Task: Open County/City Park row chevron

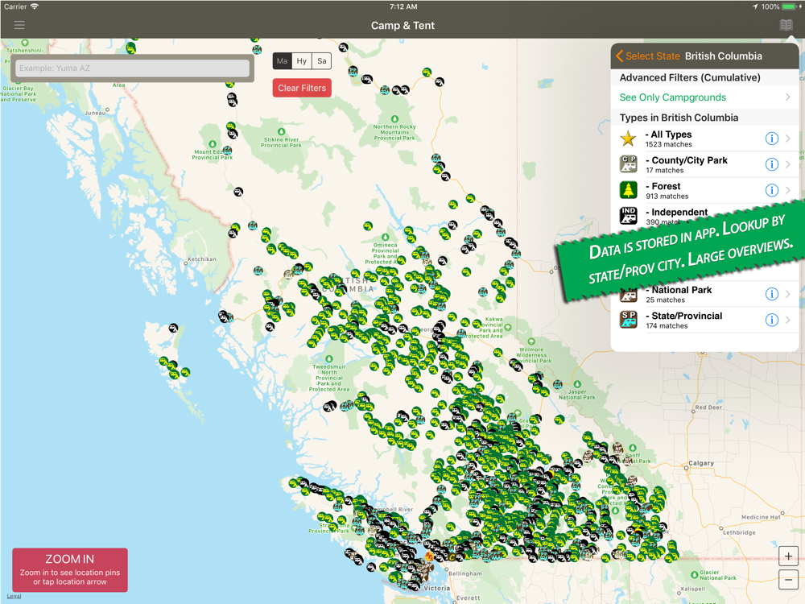Action: point(788,164)
